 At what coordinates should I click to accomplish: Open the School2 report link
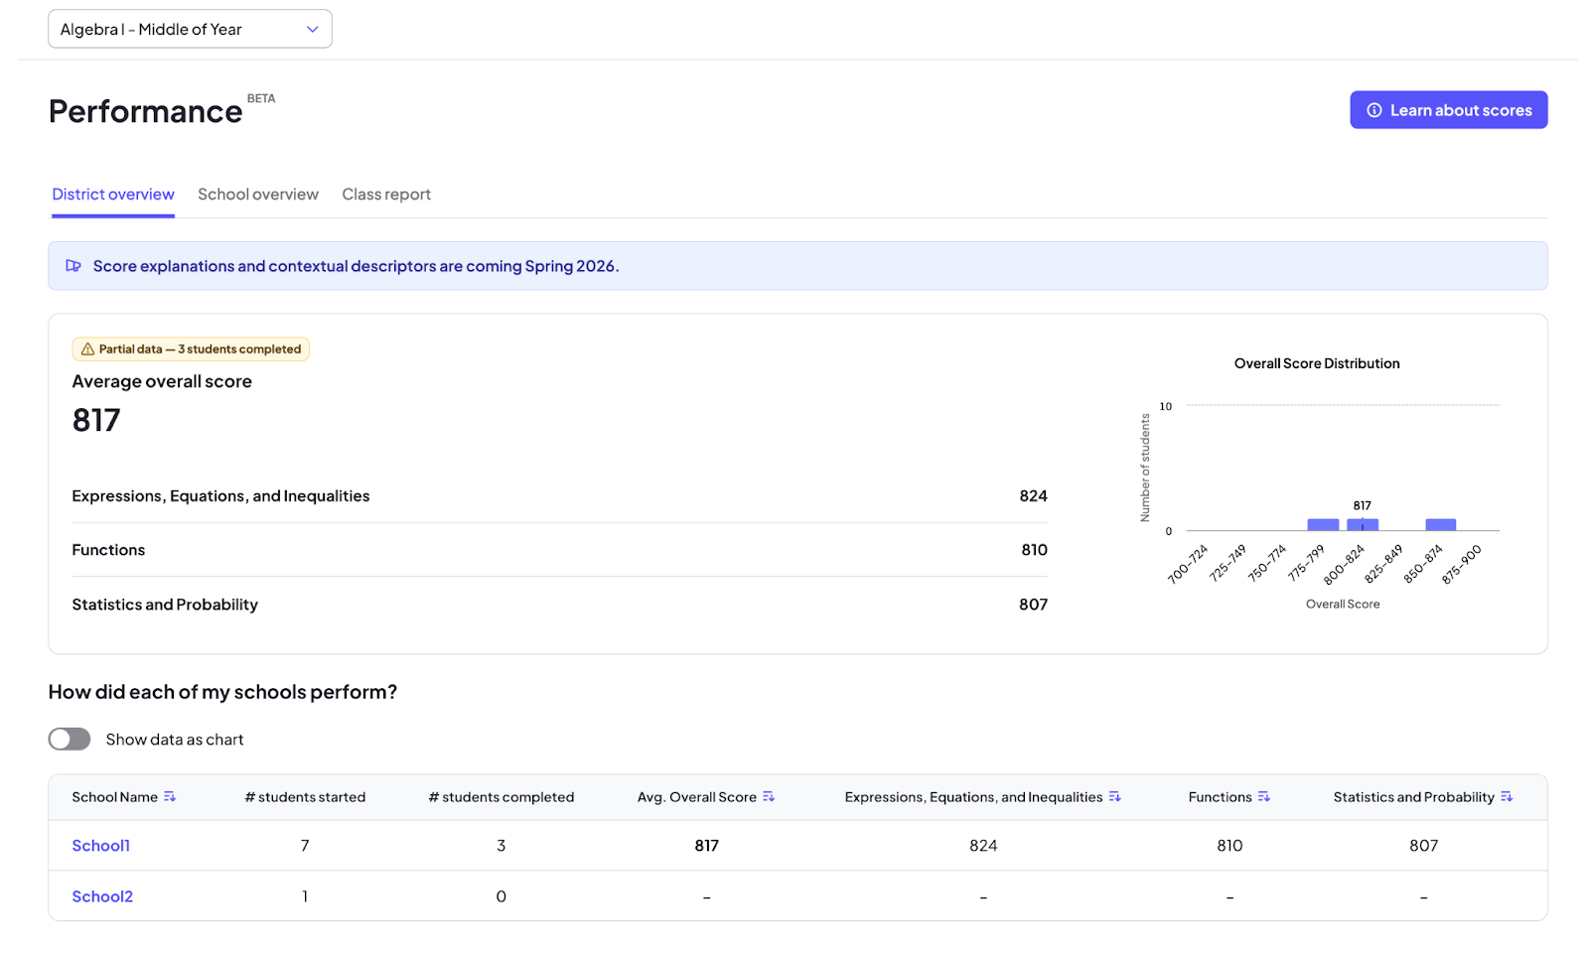click(102, 895)
